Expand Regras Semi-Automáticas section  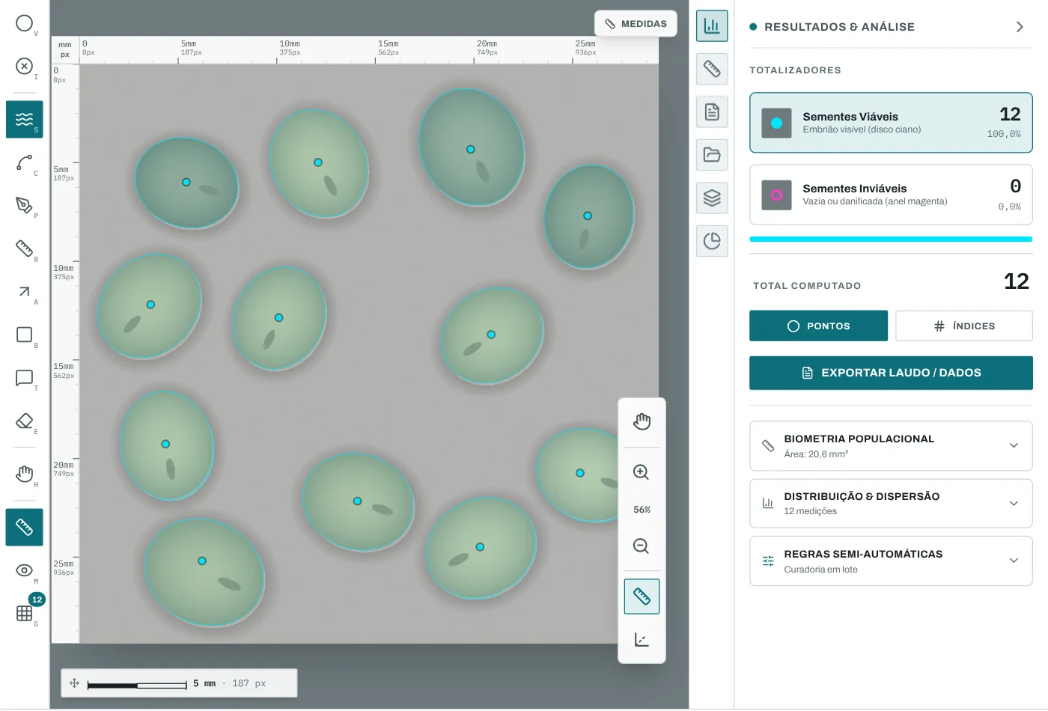(891, 561)
